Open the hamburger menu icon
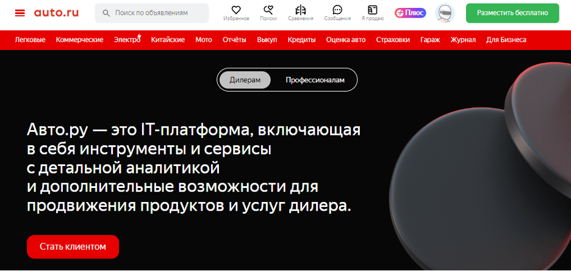The height and width of the screenshot is (271, 571). click(20, 13)
